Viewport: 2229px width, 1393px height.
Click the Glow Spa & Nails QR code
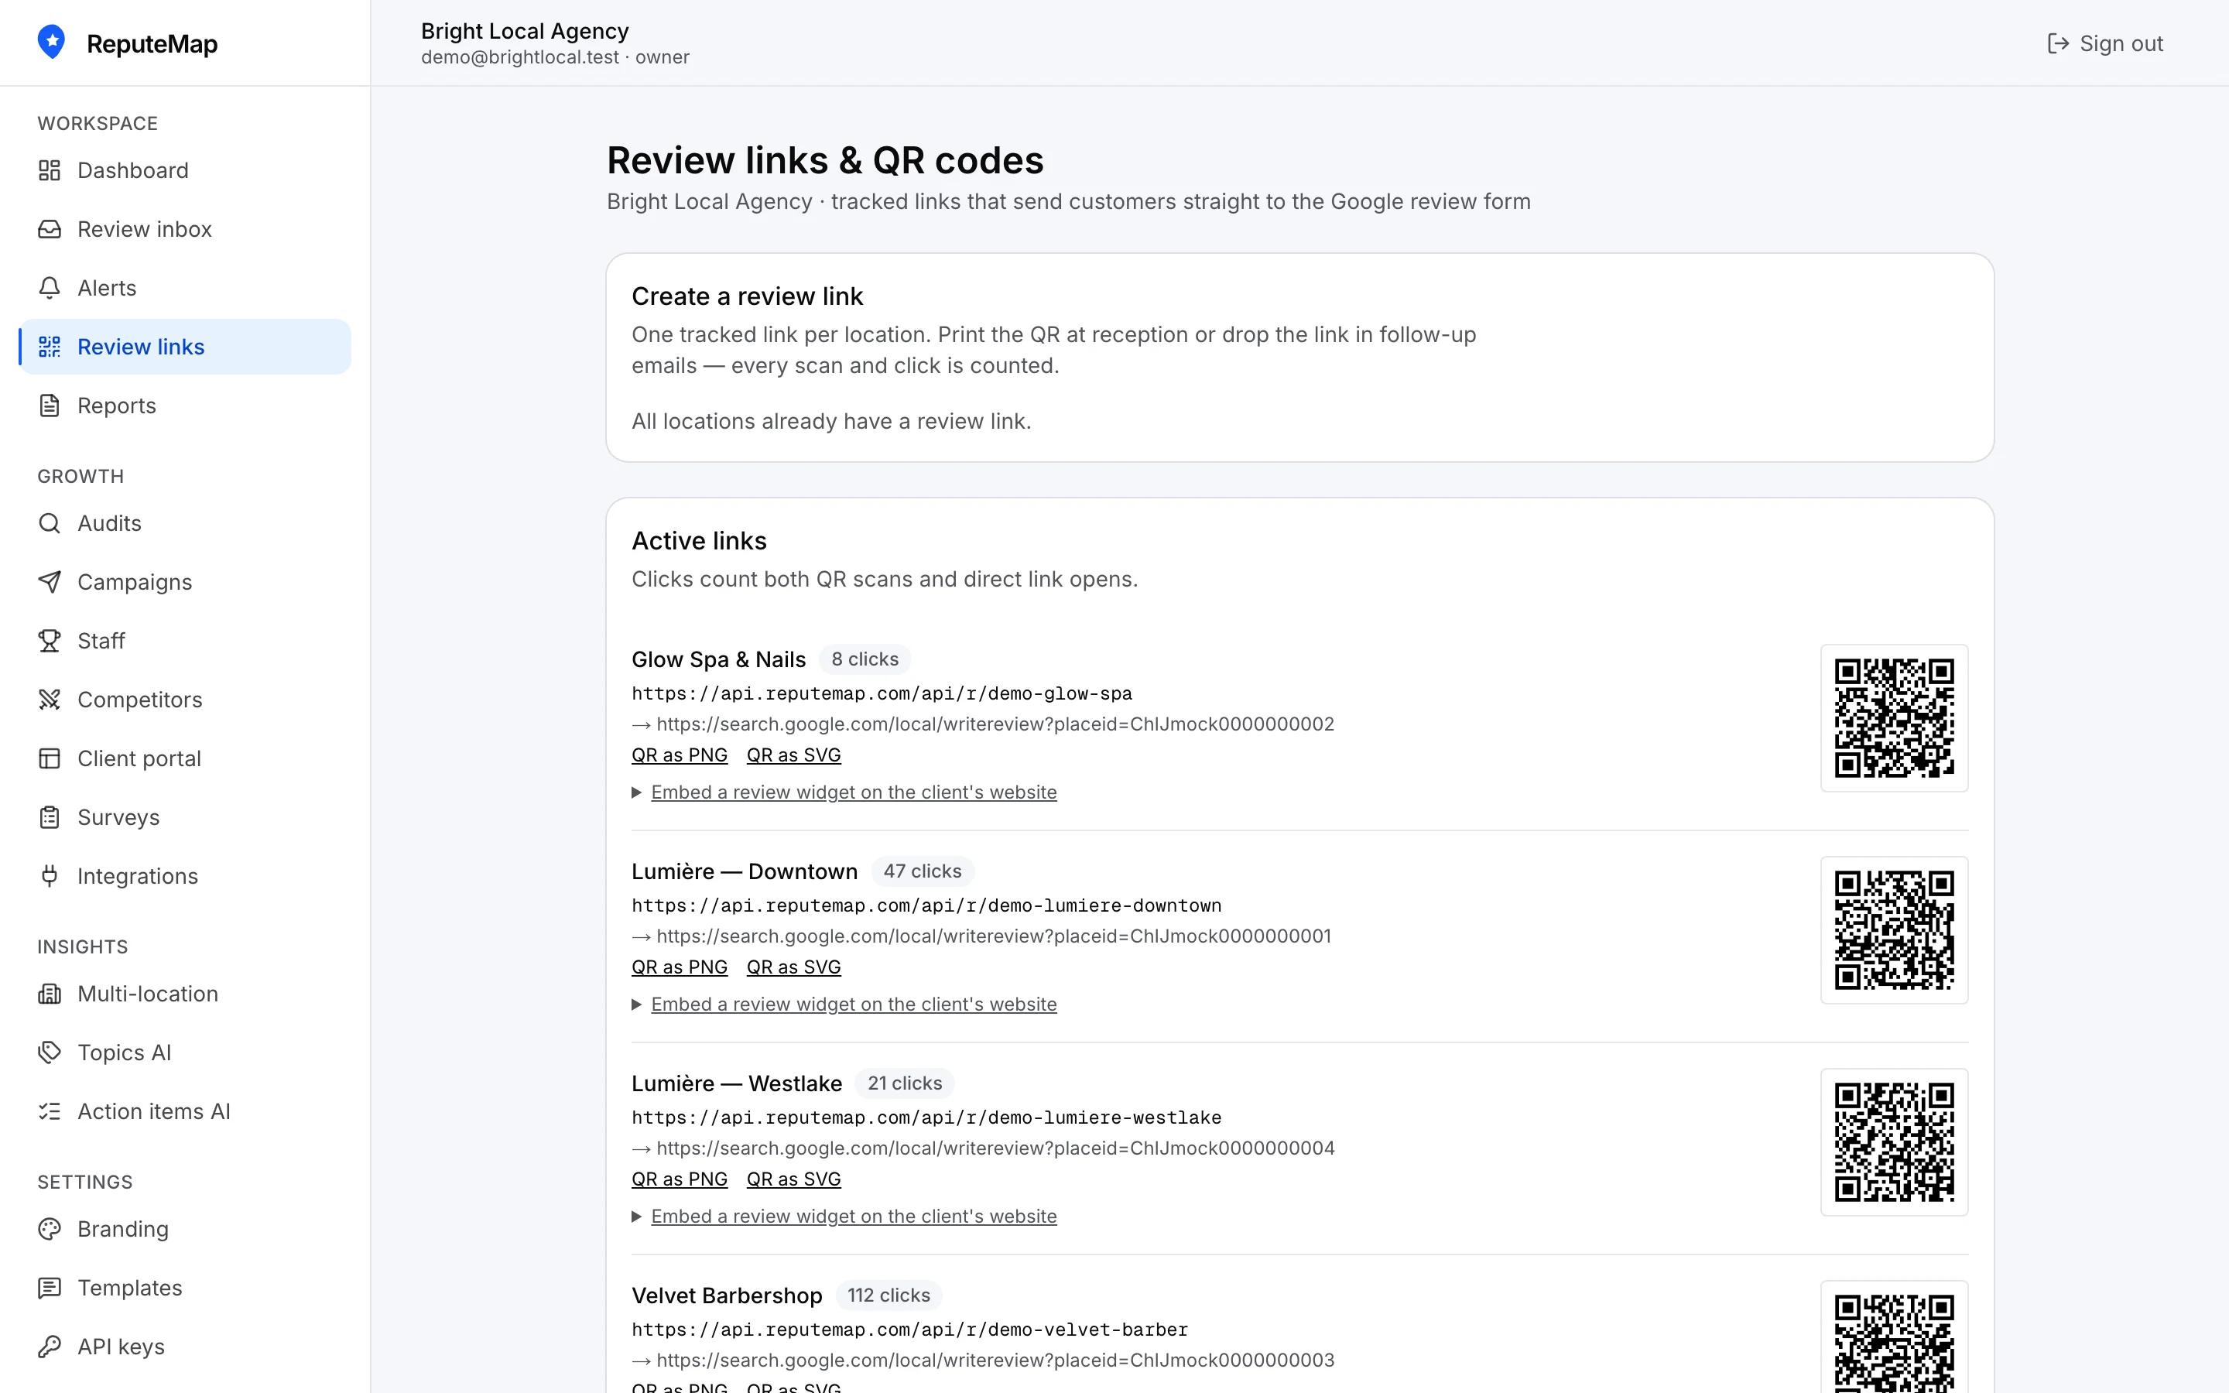click(x=1894, y=717)
